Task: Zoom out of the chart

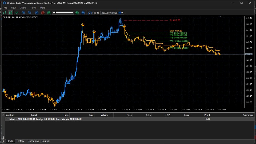Action: (x=30, y=13)
